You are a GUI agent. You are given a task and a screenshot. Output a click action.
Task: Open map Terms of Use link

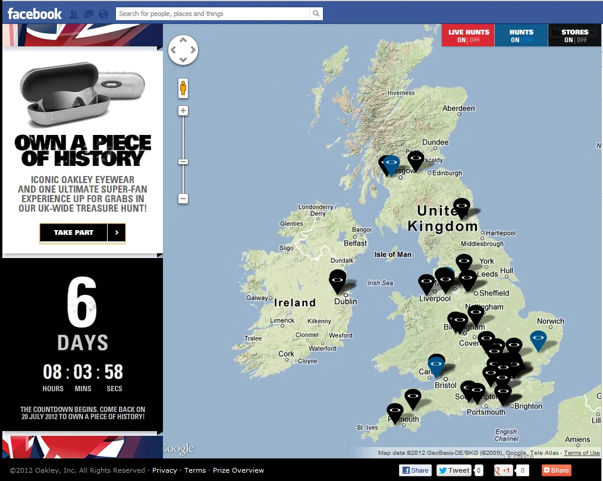582,453
